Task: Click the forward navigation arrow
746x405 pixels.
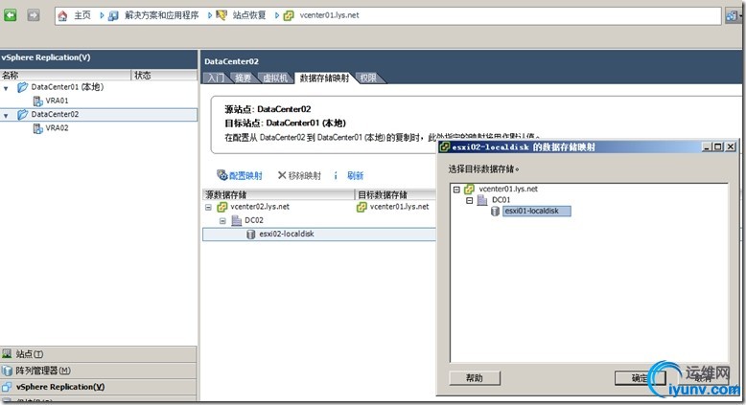Action: pyautogui.click(x=34, y=15)
